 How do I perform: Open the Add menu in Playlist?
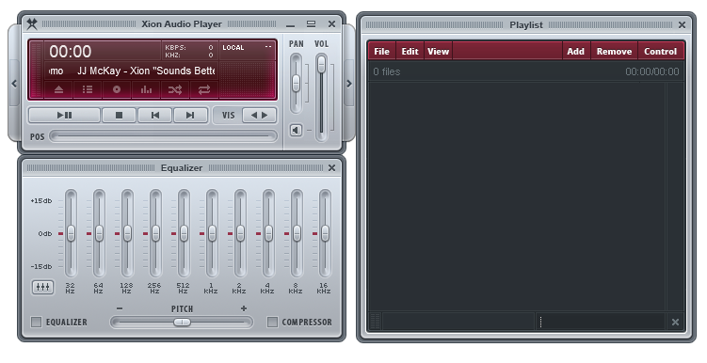576,52
